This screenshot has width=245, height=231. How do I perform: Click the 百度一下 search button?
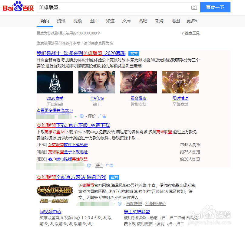click(215, 7)
